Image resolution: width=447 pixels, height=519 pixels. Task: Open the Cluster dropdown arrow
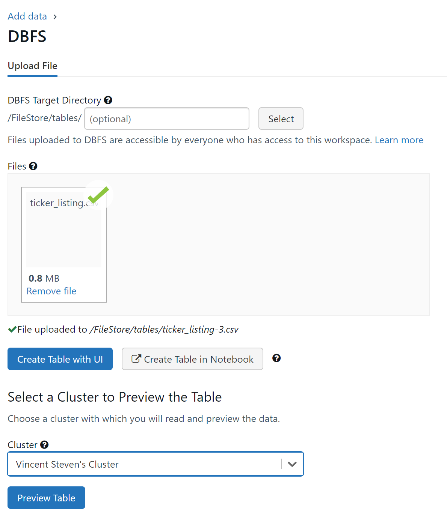tap(292, 464)
